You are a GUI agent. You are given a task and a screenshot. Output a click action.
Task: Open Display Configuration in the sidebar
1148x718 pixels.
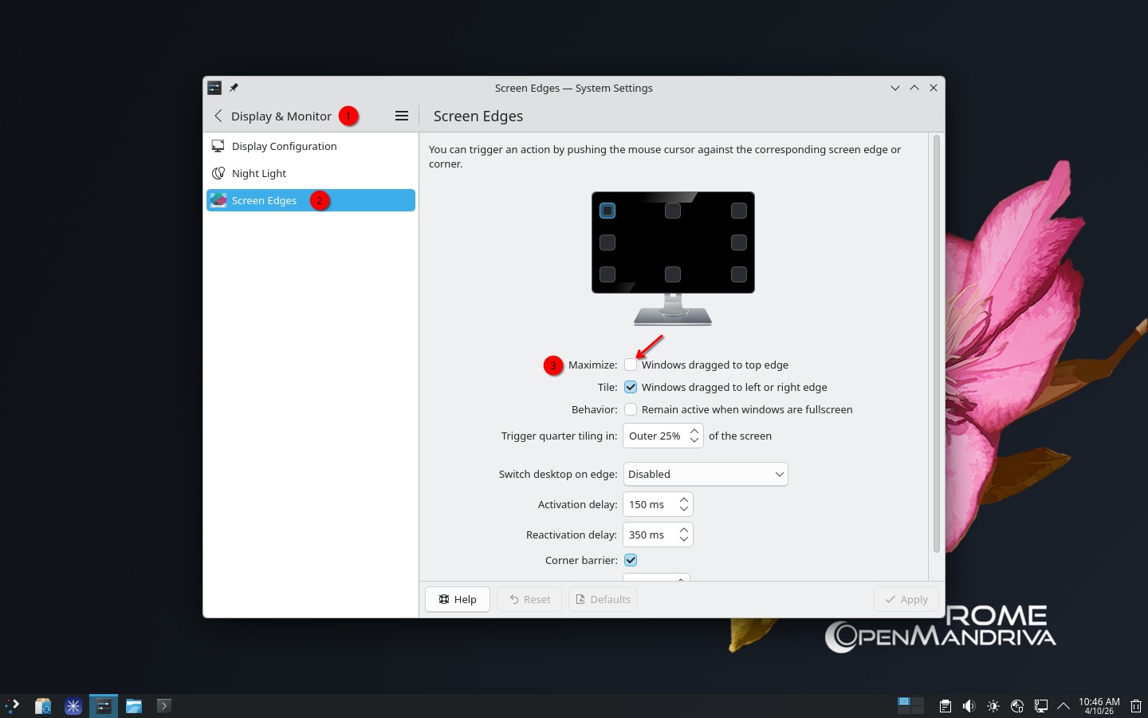pos(284,146)
